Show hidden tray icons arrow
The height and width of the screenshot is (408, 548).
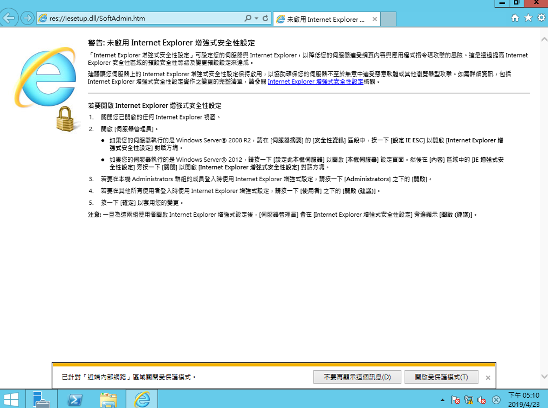[x=442, y=400]
